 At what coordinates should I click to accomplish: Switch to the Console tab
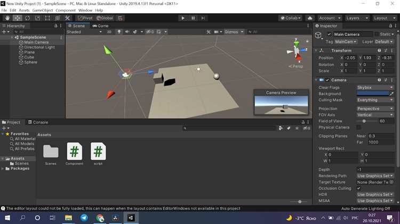pyautogui.click(x=38, y=122)
